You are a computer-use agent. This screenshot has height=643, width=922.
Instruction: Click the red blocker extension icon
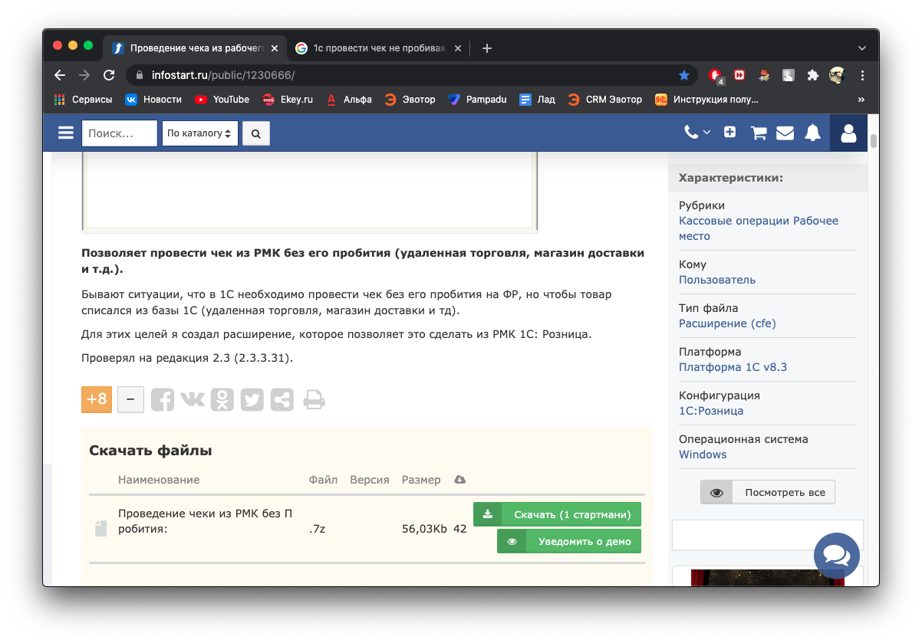point(715,75)
